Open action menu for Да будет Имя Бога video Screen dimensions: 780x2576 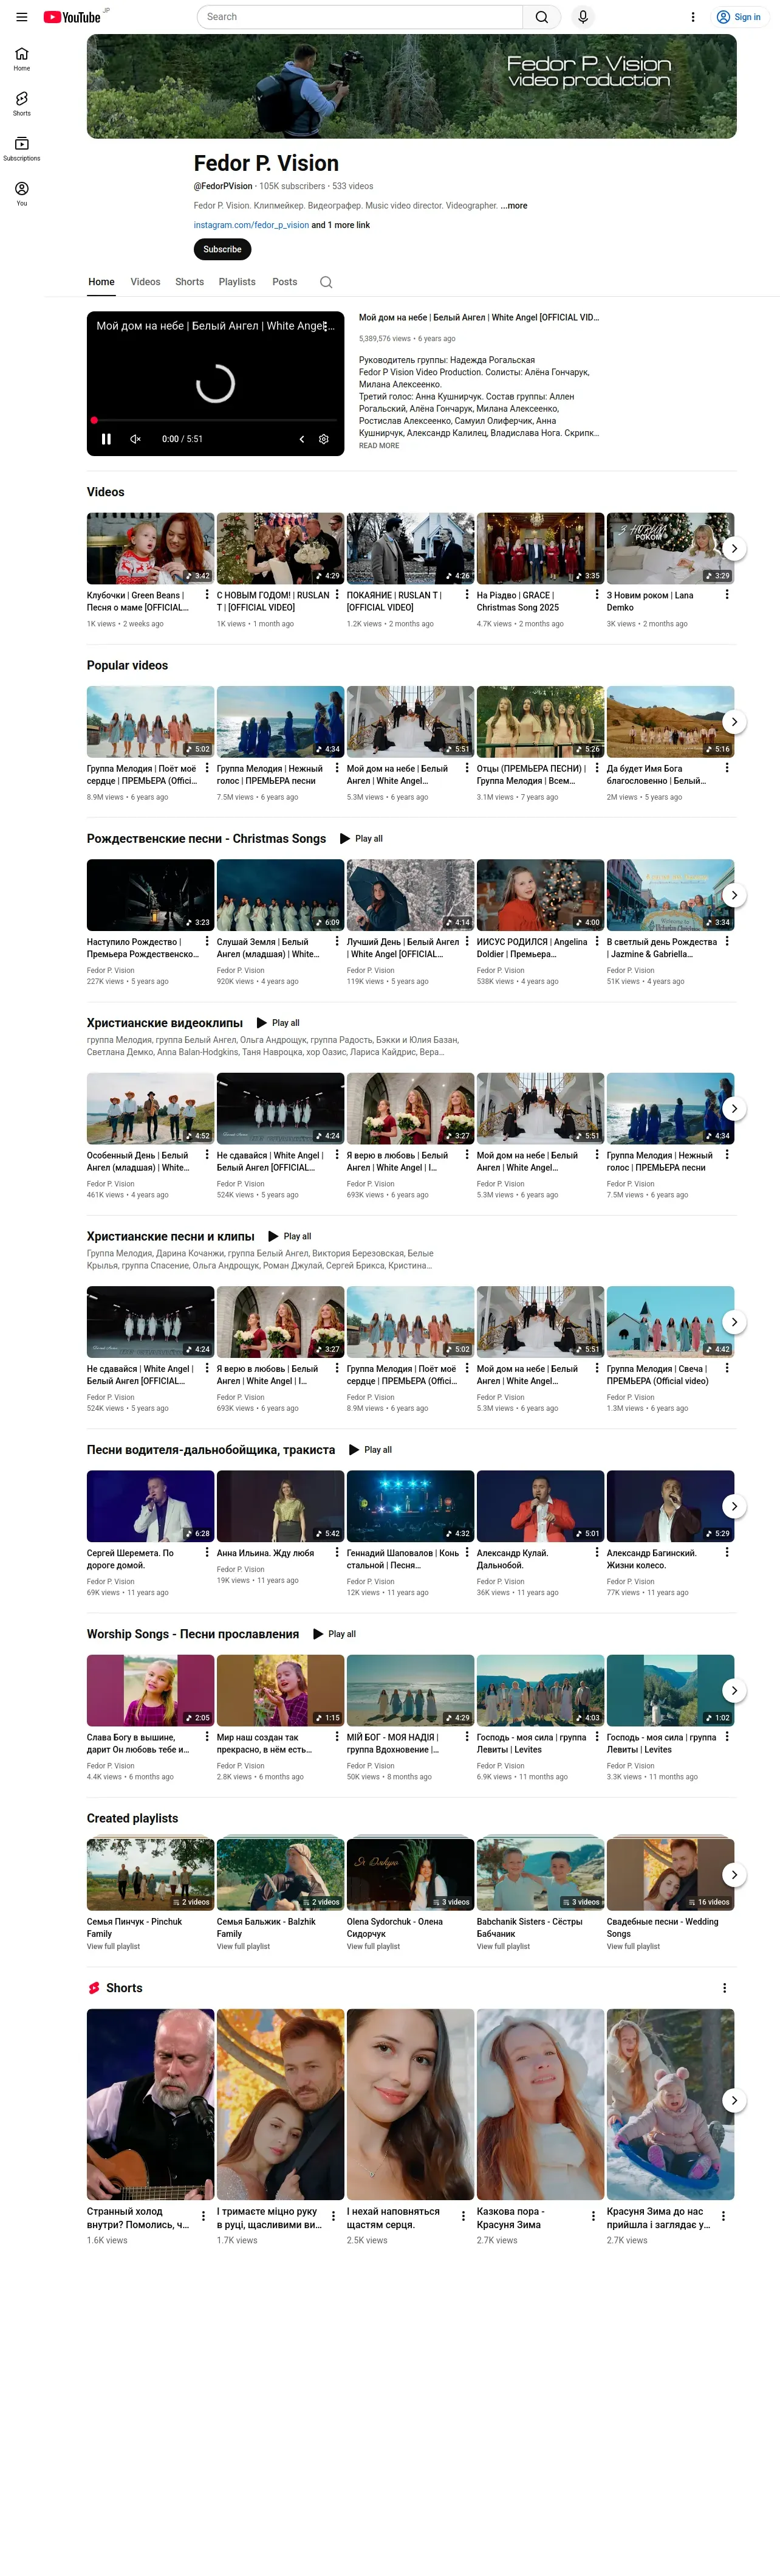(726, 768)
